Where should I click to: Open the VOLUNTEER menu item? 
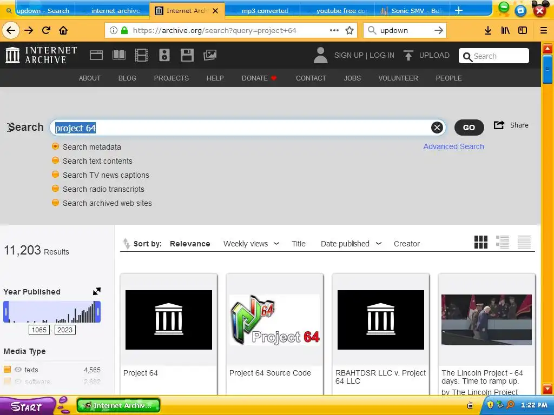point(398,78)
